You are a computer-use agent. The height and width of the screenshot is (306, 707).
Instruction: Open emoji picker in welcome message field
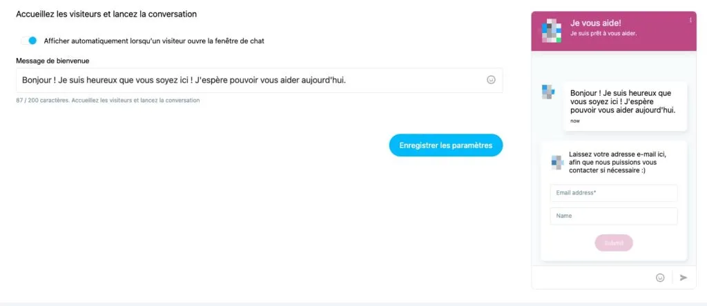pos(491,80)
